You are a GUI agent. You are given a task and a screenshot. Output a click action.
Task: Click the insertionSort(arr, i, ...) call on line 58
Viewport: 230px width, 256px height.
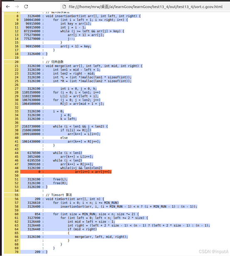point(129,206)
